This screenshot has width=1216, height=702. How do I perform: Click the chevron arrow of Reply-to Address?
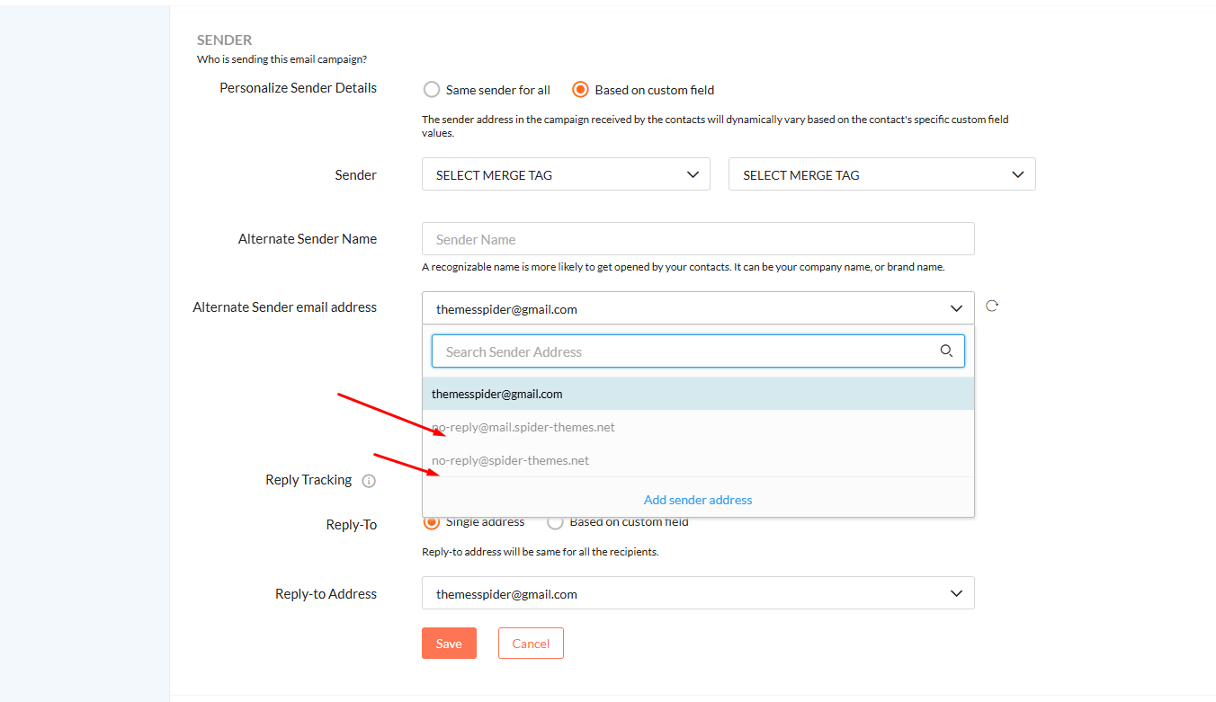[956, 593]
